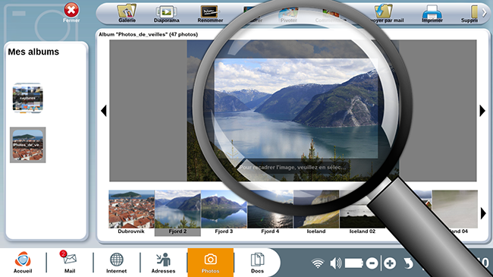The width and height of the screenshot is (493, 277).
Task: Open the captures album
Action: click(x=27, y=98)
